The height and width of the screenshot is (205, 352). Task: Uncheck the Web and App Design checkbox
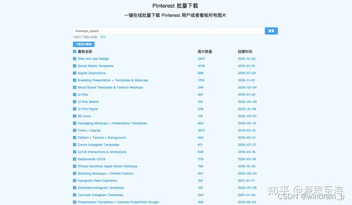[x=74, y=59]
